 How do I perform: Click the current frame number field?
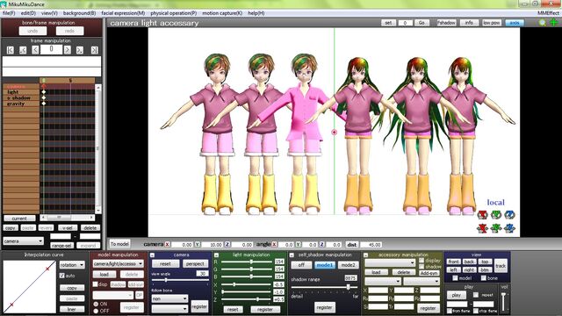coord(51,49)
